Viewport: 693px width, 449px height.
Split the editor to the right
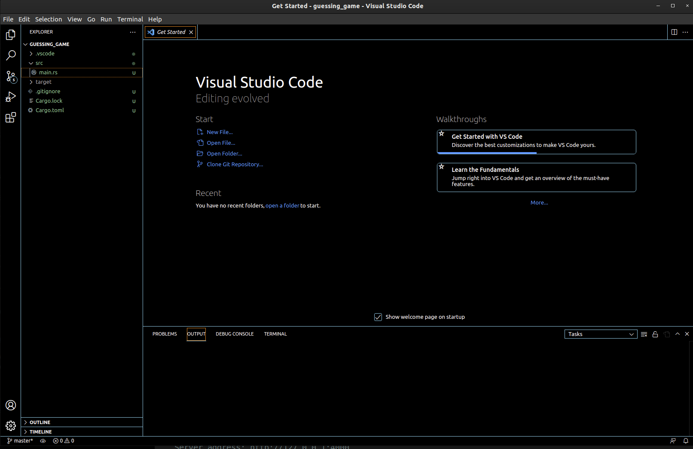(x=674, y=32)
